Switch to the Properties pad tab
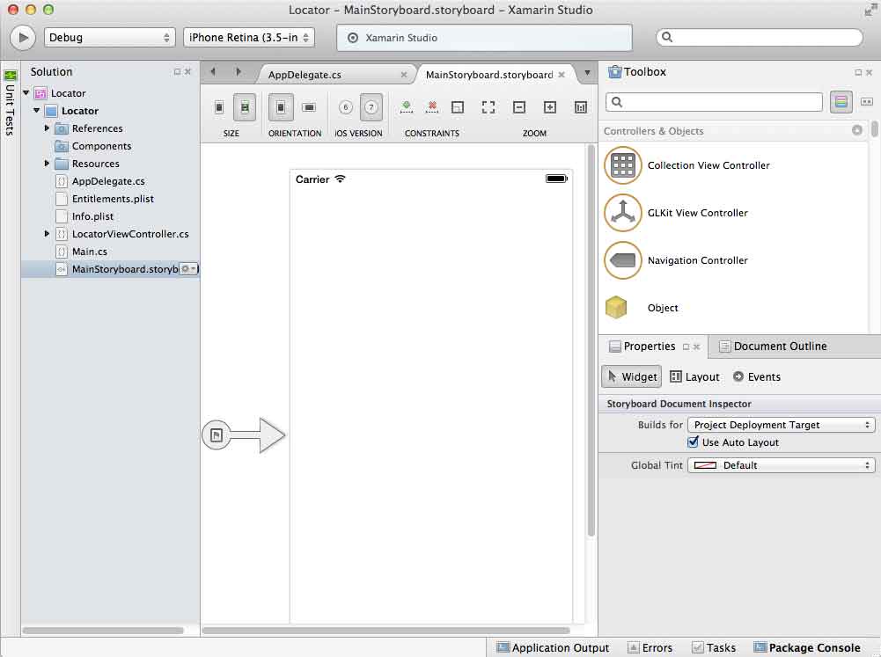 tap(642, 346)
